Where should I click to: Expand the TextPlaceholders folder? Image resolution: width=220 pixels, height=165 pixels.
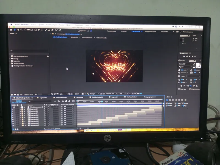(x=10, y=64)
